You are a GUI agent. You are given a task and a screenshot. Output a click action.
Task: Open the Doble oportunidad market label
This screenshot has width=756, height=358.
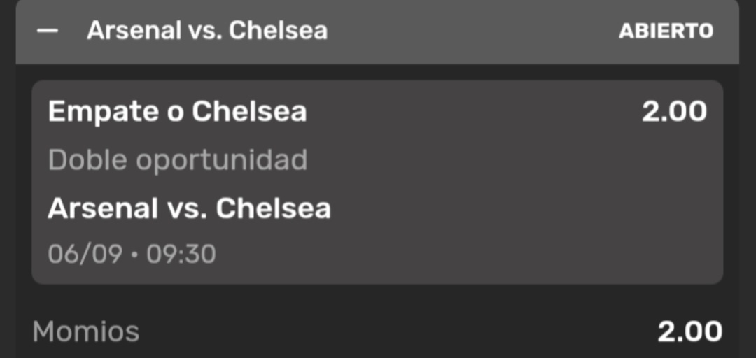point(178,160)
